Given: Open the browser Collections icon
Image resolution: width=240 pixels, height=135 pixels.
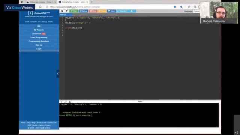Looking at the screenshot, I should point(195,7).
